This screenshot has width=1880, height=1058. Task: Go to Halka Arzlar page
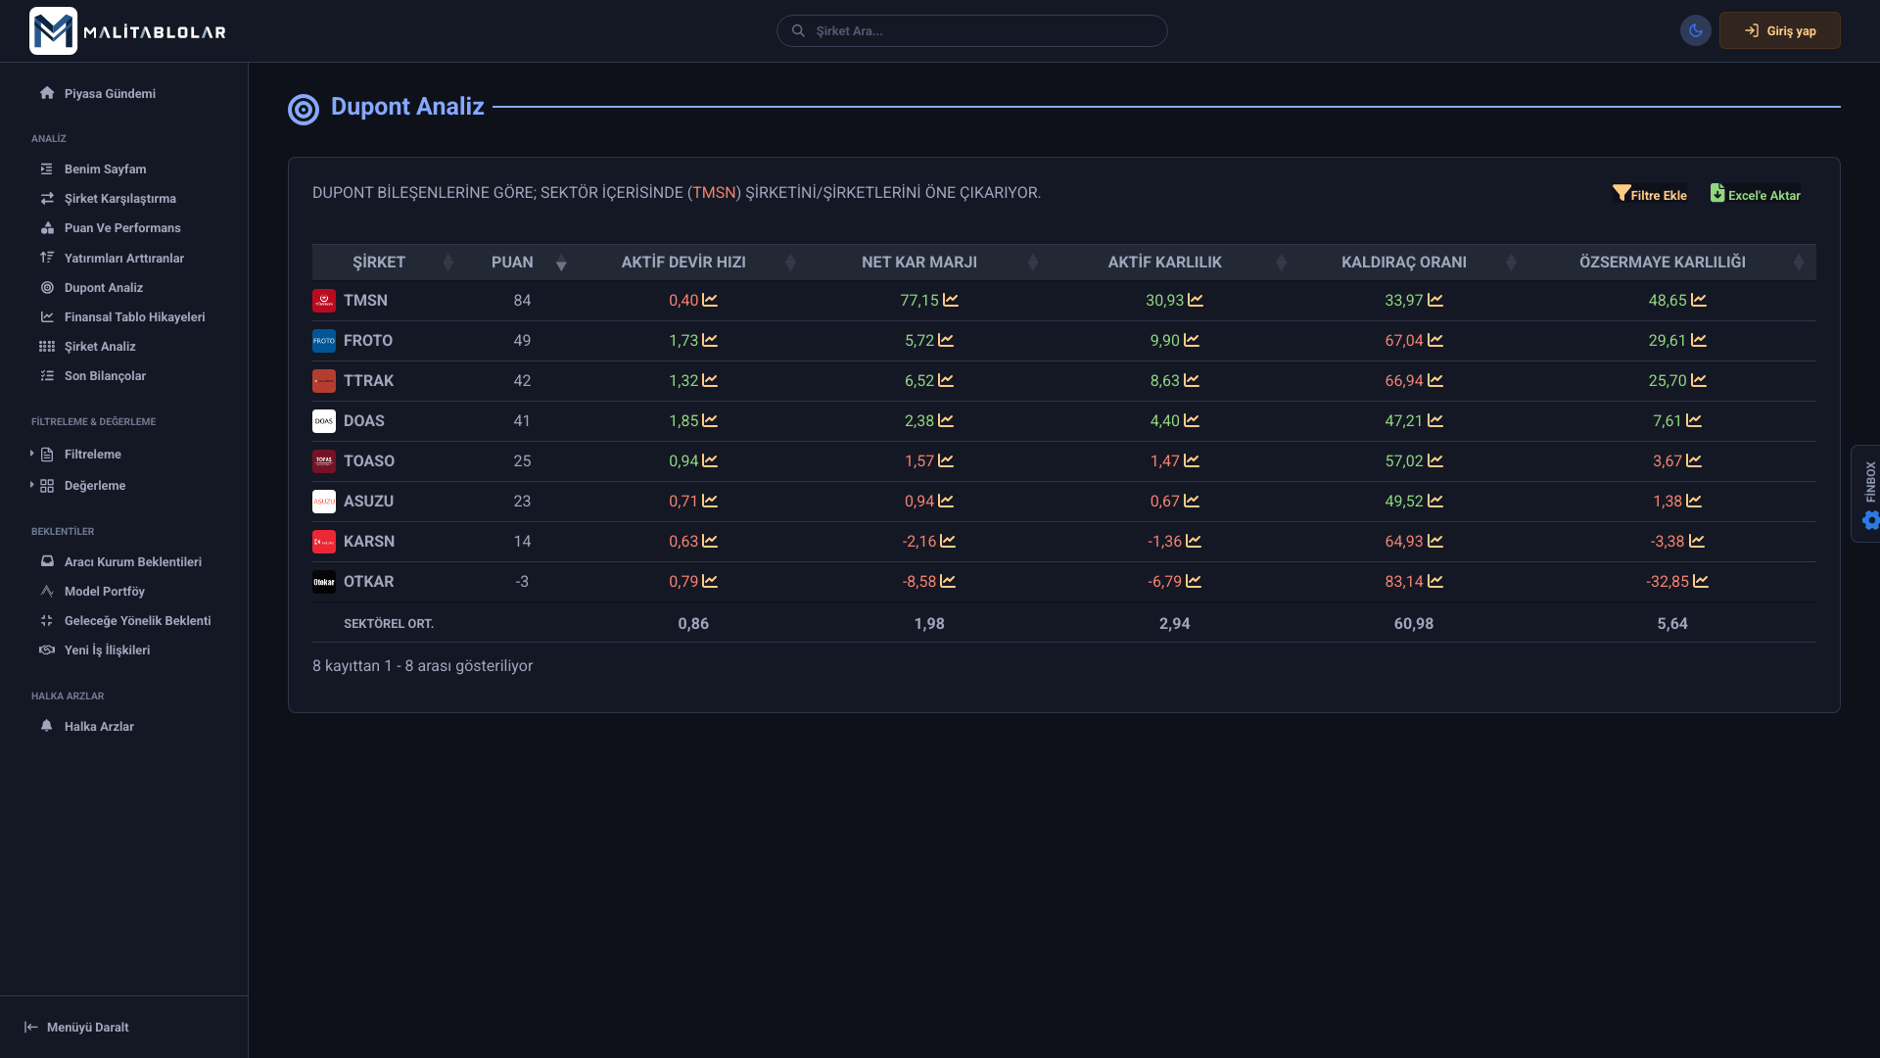click(x=99, y=727)
